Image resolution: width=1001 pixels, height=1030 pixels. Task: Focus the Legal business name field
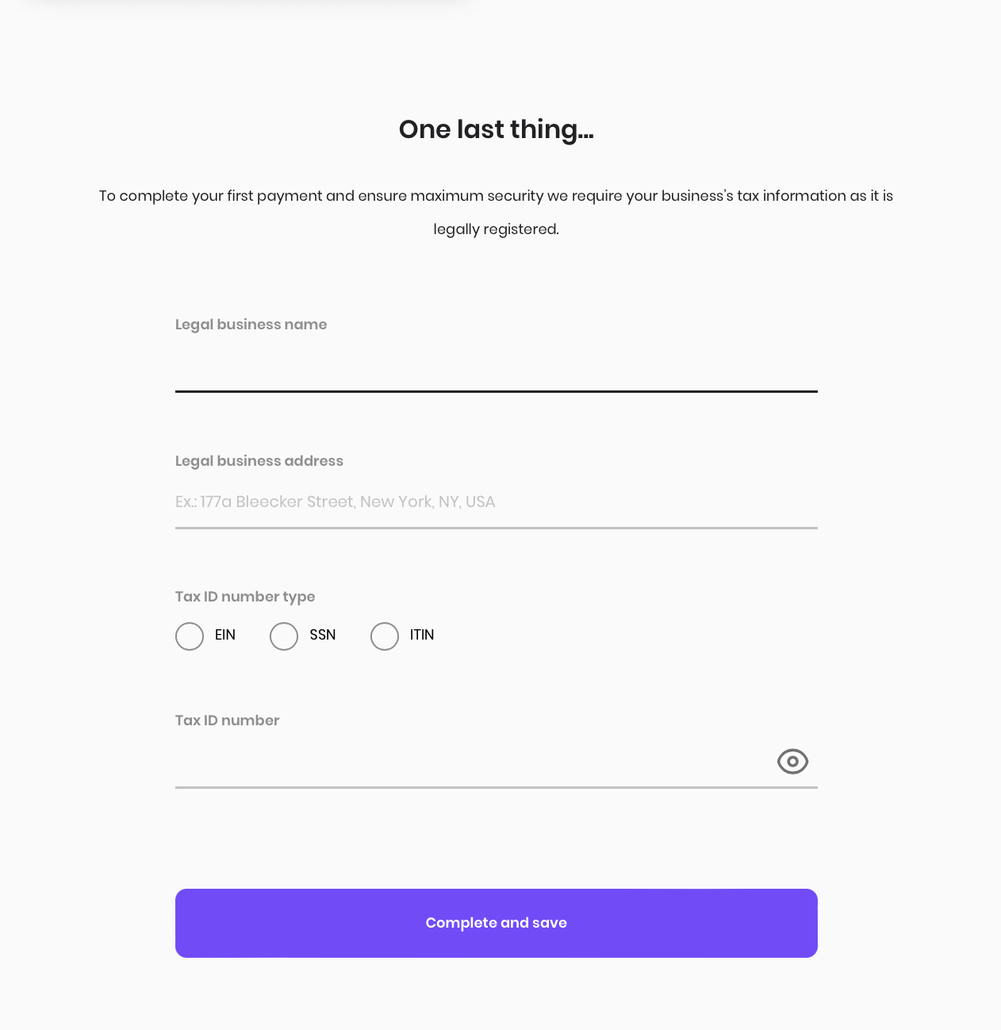click(x=497, y=366)
